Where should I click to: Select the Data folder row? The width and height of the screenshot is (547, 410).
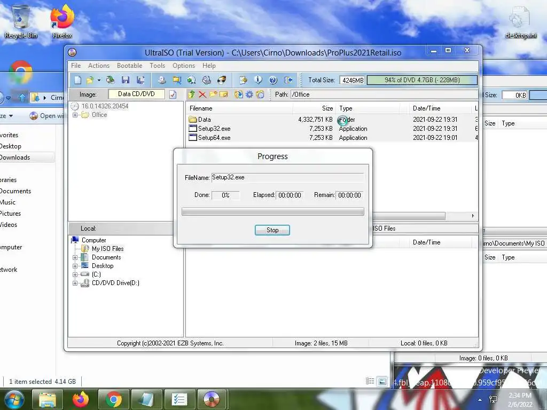click(x=332, y=120)
